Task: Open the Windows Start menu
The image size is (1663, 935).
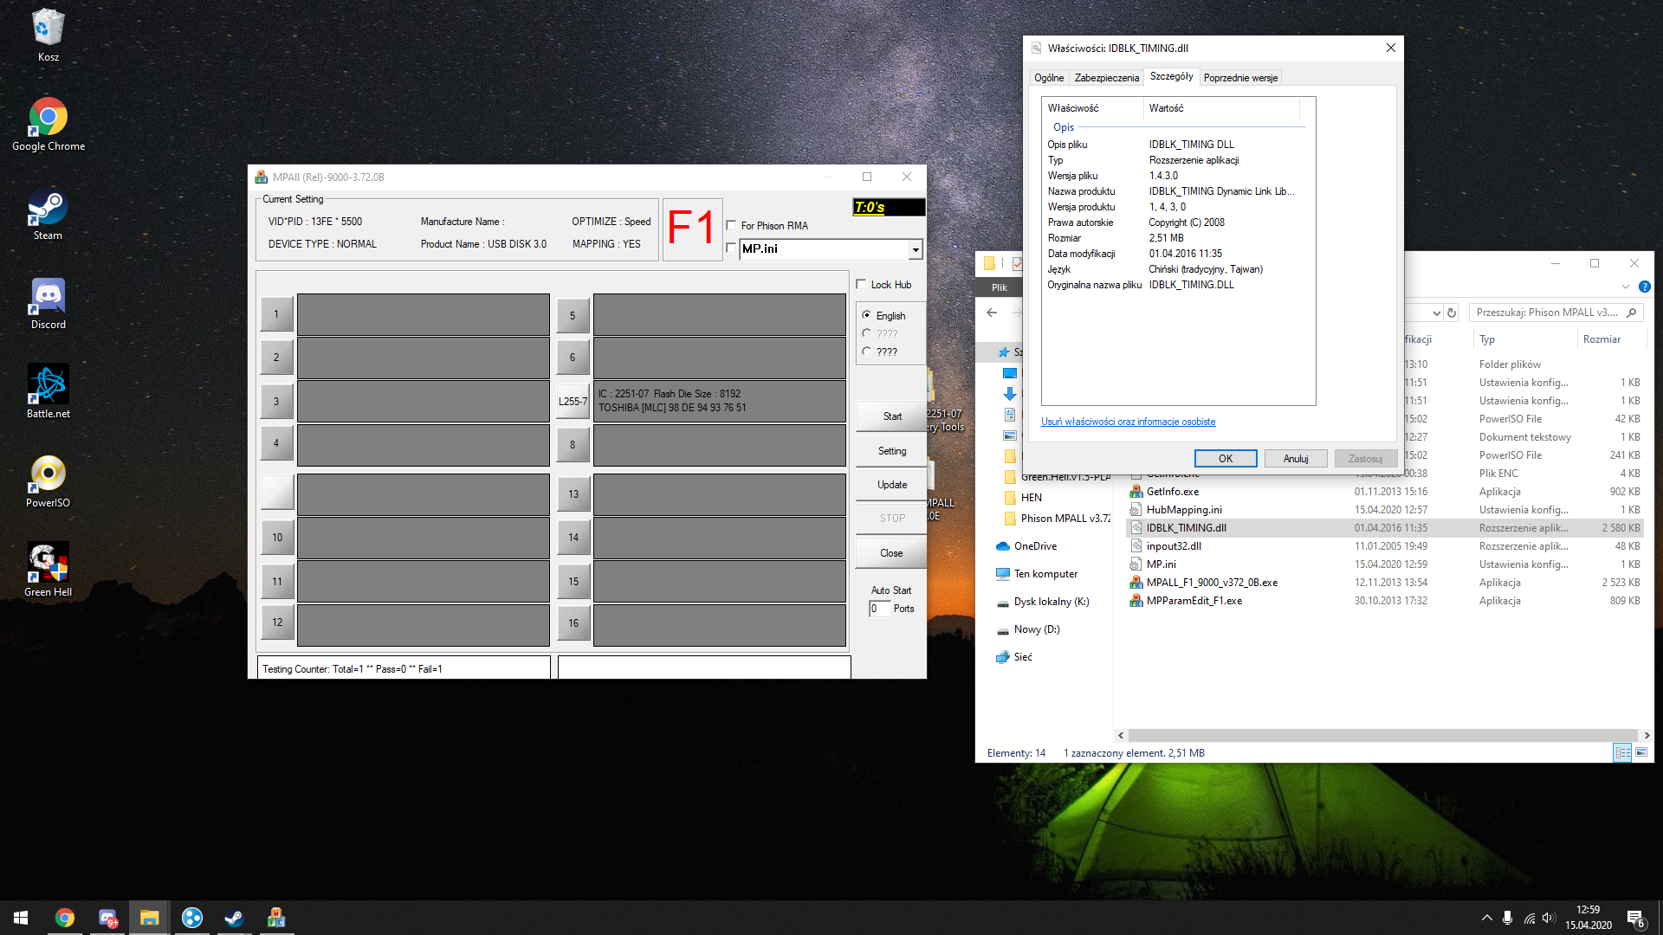Action: pyautogui.click(x=21, y=918)
